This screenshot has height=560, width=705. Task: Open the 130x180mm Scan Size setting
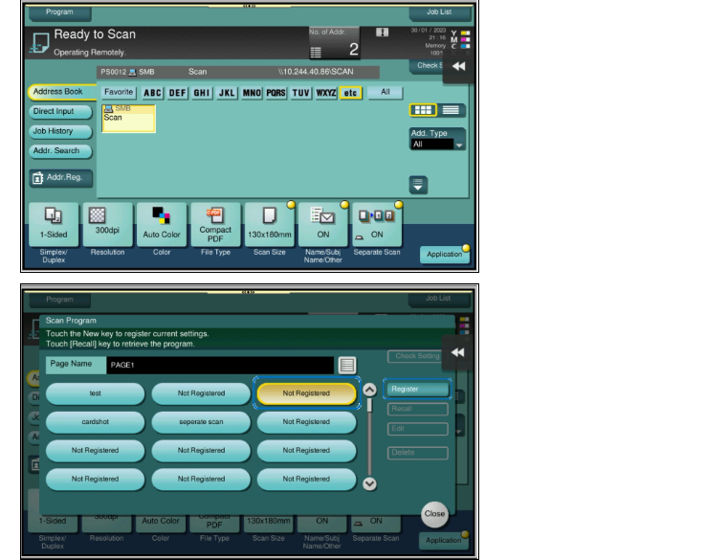[270, 224]
